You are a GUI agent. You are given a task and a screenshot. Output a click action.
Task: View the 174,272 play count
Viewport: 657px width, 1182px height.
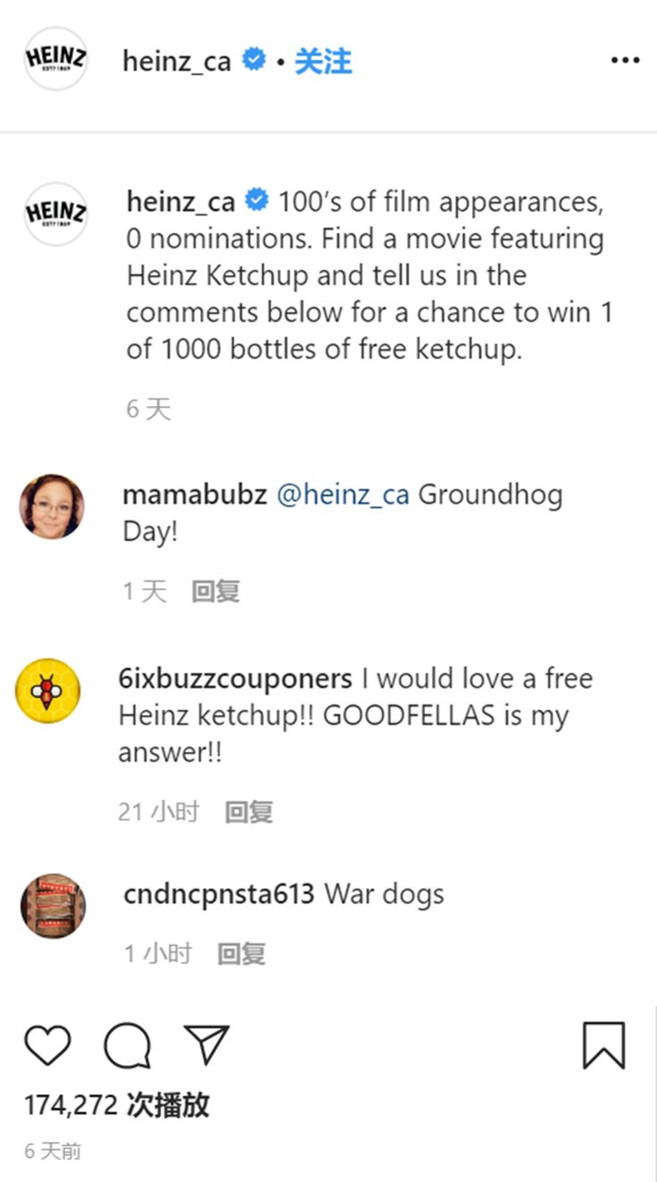(116, 1105)
